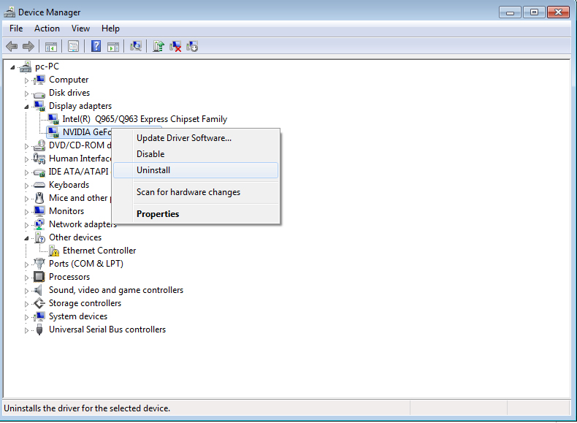Select the Other devices label
The image size is (577, 423).
75,237
